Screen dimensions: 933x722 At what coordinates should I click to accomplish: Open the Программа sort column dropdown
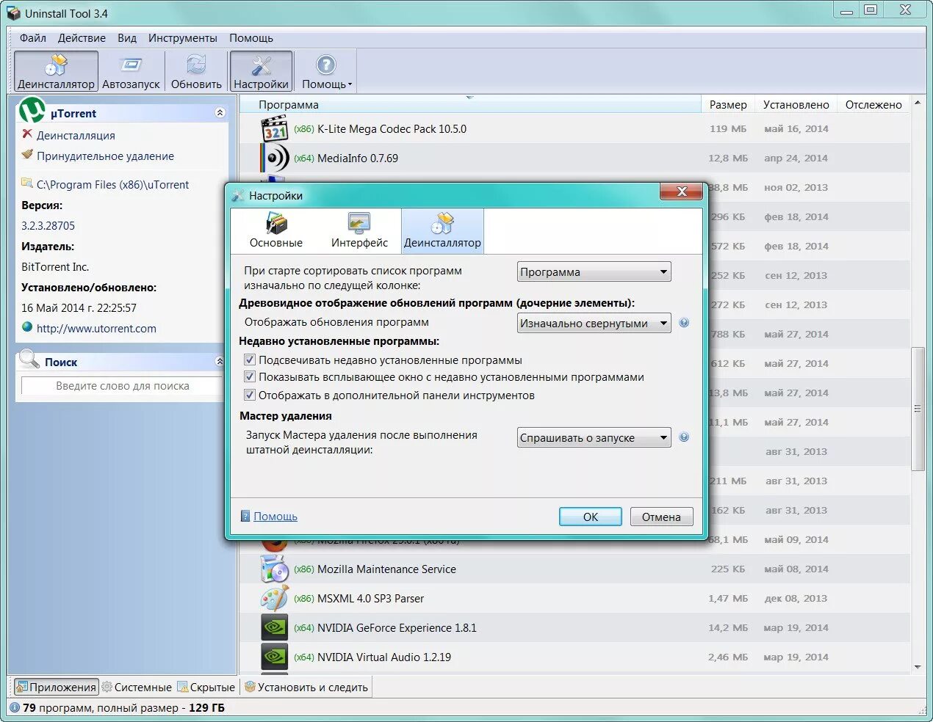tap(594, 271)
